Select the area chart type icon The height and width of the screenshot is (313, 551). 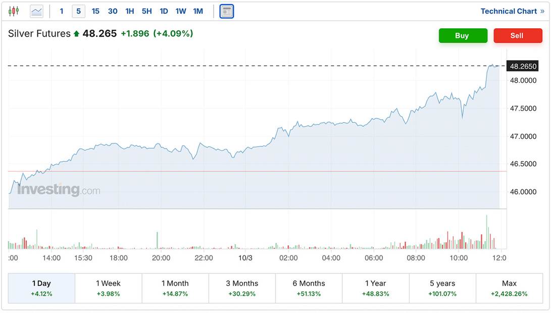37,11
